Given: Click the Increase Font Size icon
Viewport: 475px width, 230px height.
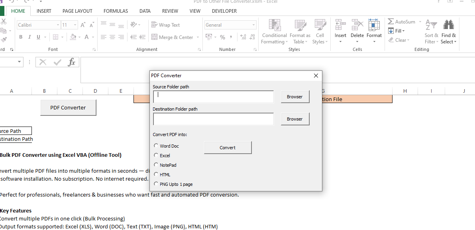Looking at the screenshot, I should tap(83, 25).
